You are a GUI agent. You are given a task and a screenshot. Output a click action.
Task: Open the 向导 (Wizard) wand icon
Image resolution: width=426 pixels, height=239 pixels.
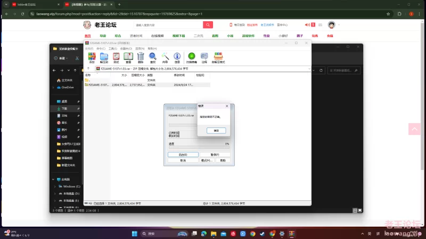pos(165,58)
